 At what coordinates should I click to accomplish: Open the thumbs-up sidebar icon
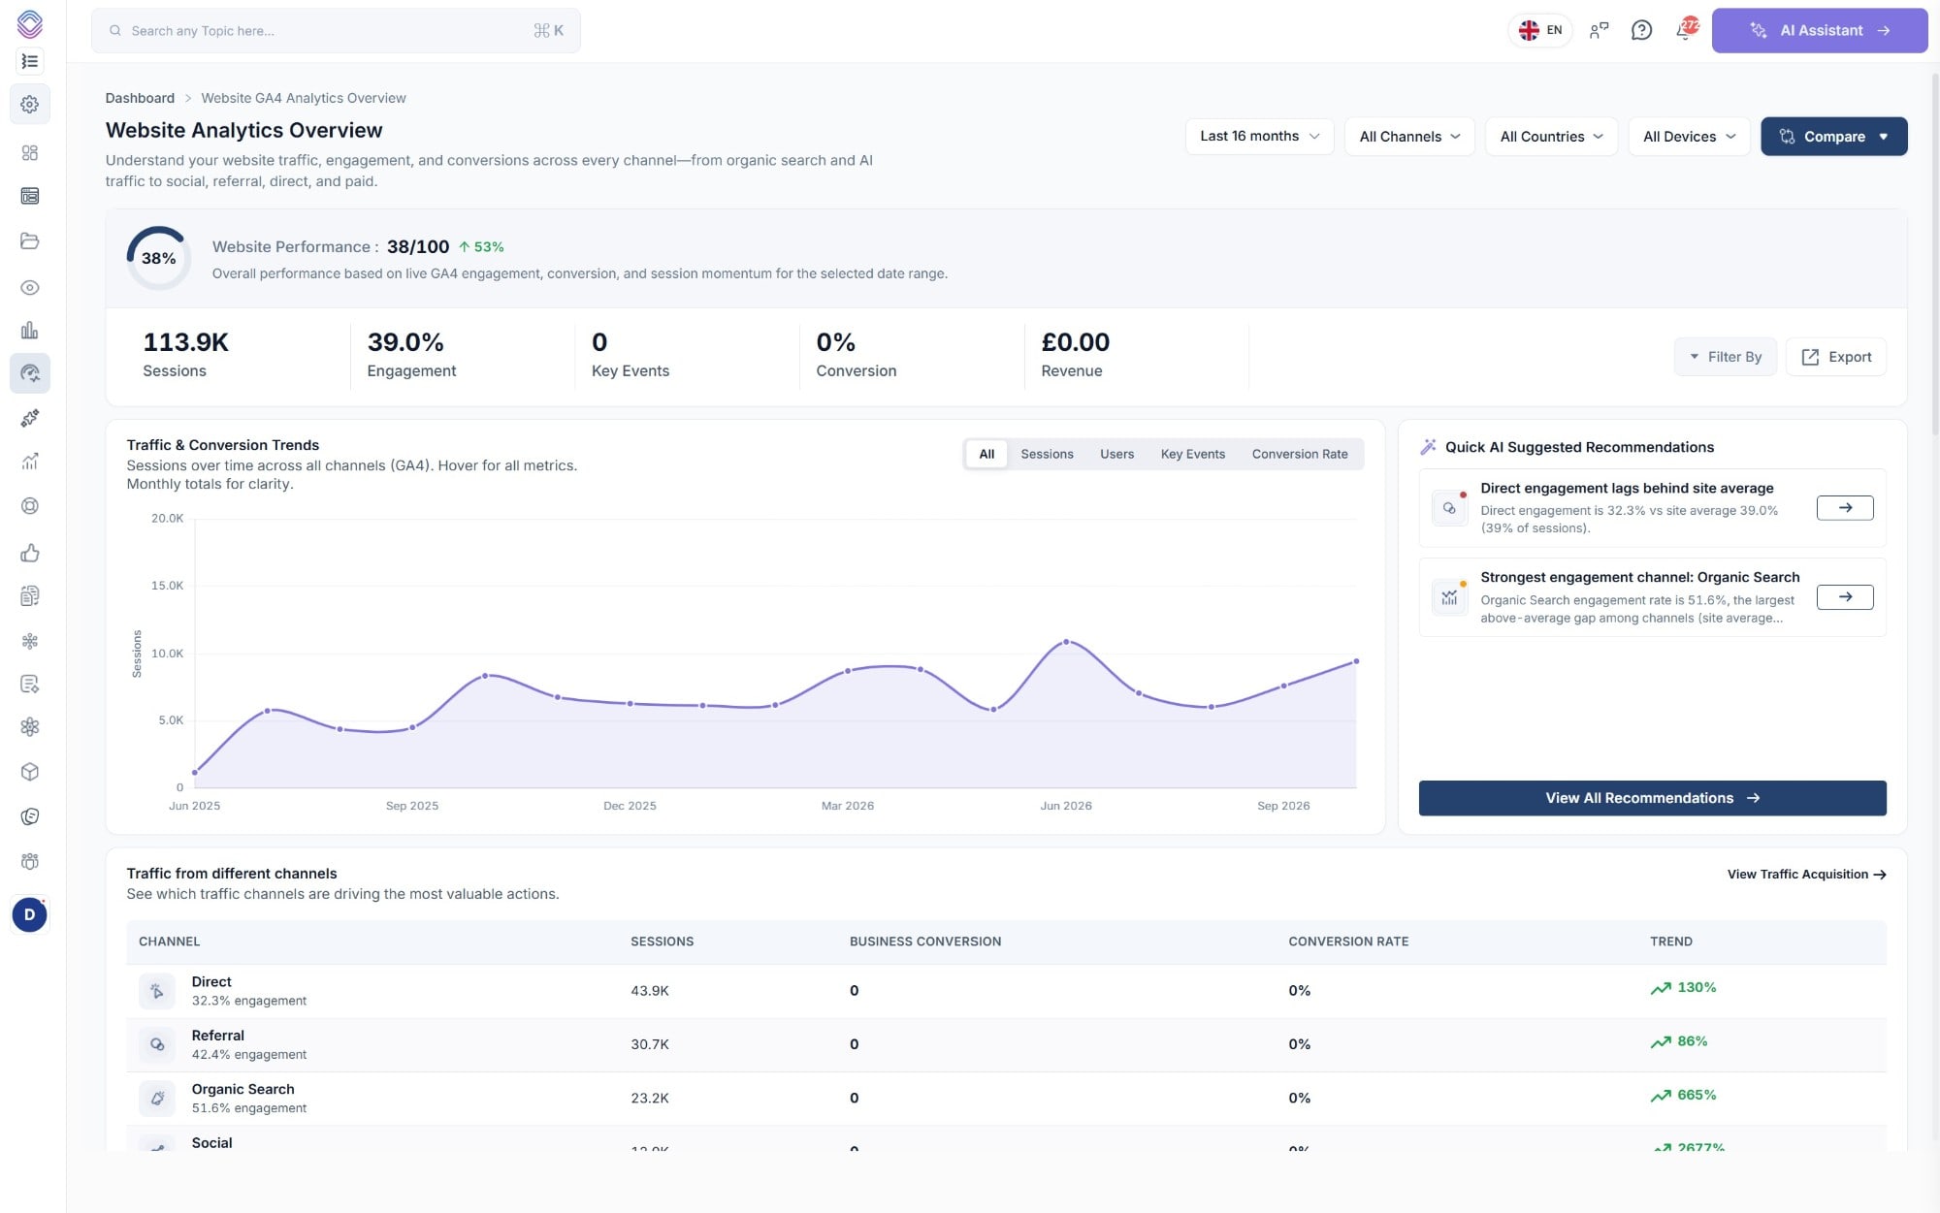(x=30, y=553)
